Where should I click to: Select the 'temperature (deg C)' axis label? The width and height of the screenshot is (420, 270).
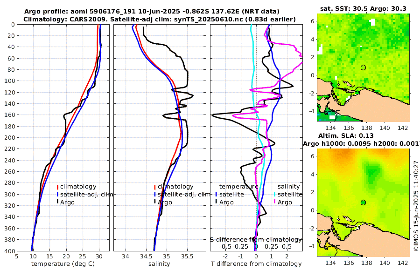[63, 264]
